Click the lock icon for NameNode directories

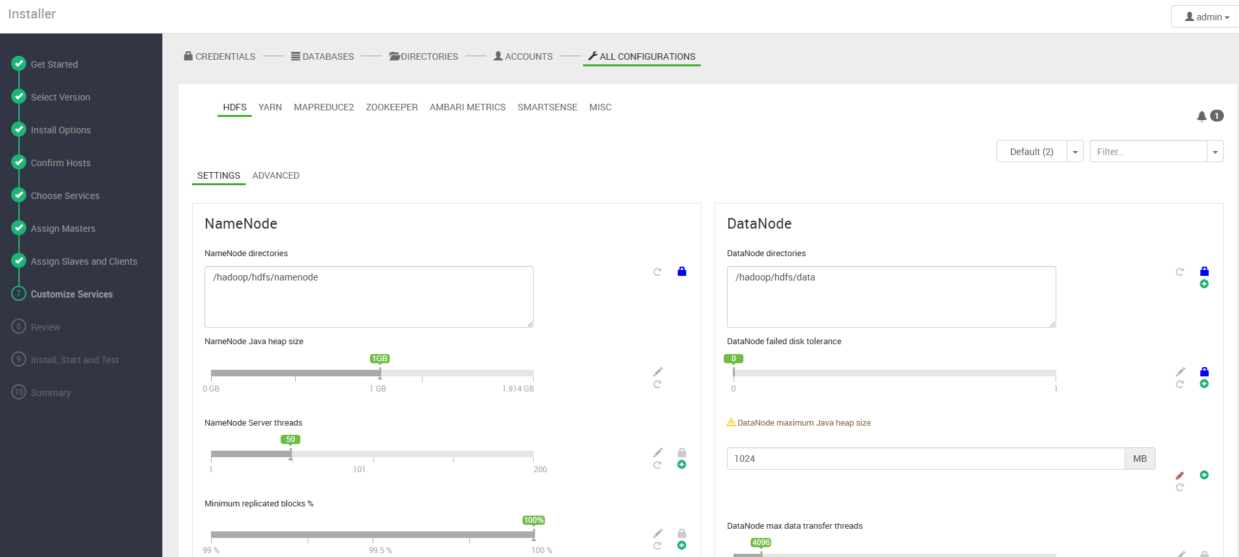point(682,271)
